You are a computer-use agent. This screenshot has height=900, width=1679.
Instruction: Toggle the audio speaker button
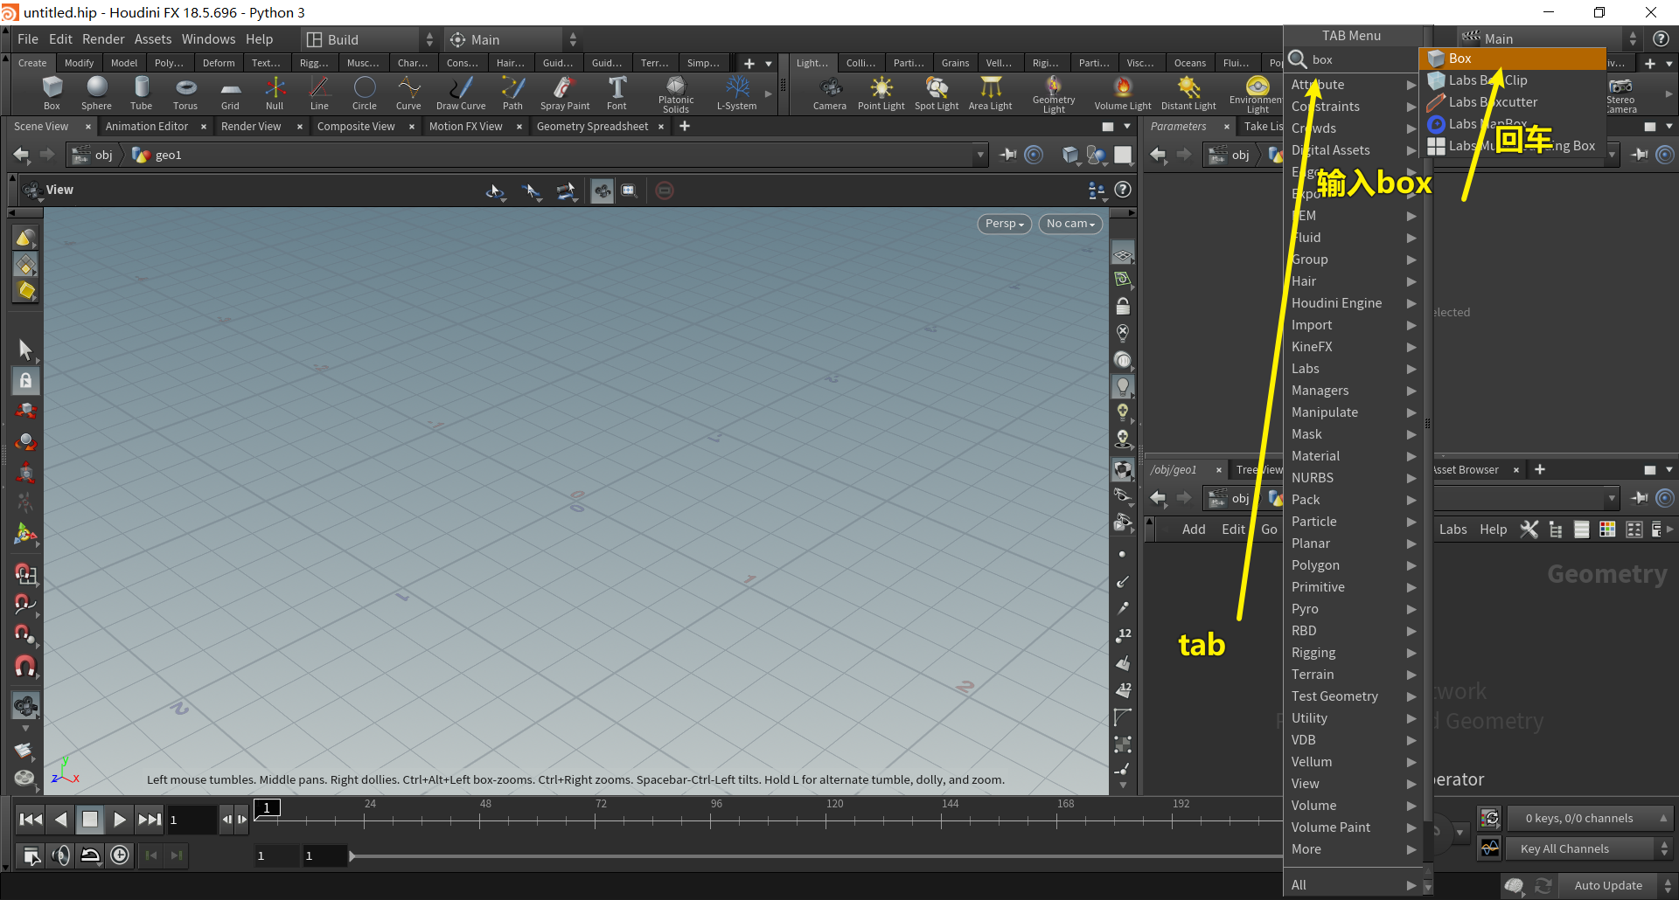click(60, 855)
